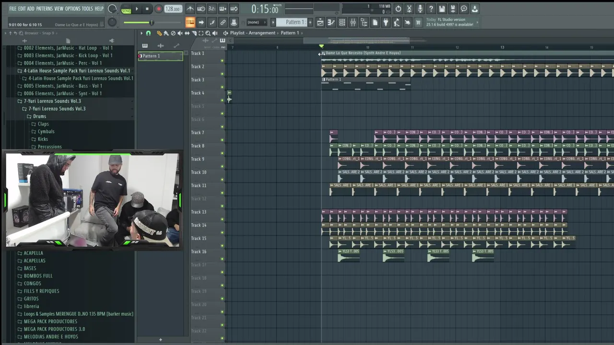The width and height of the screenshot is (614, 345).
Task: Toggle the playlist magnet snap icon
Action: click(x=148, y=33)
